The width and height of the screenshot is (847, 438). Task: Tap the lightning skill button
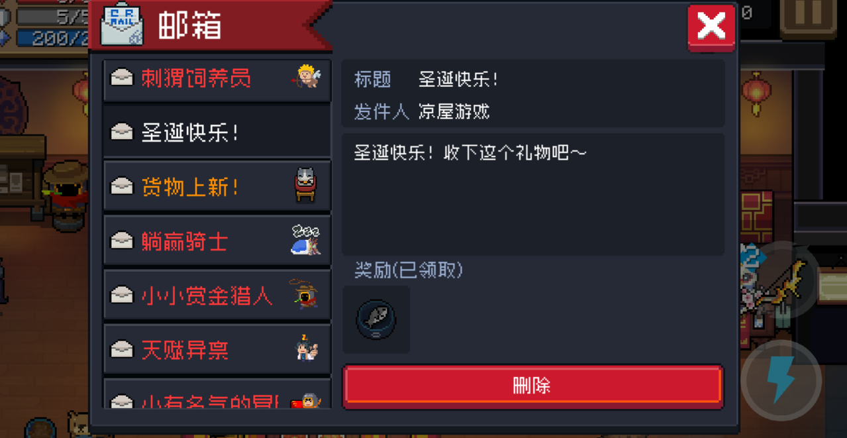(781, 380)
